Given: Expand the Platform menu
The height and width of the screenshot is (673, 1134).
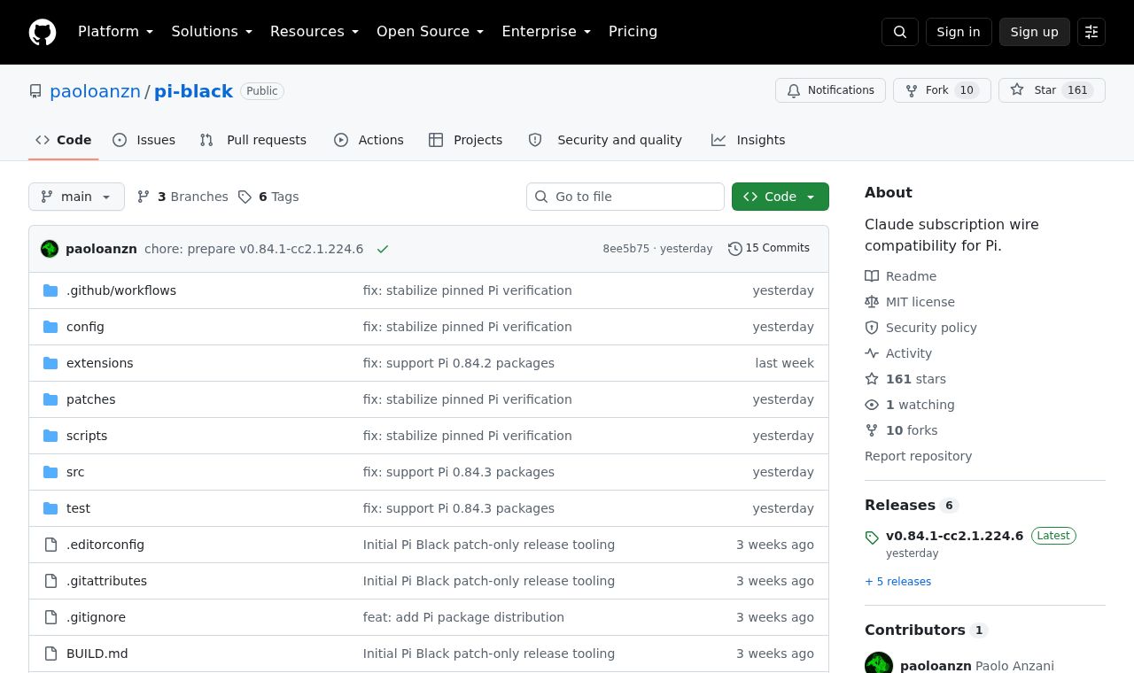Looking at the screenshot, I should coord(116,32).
